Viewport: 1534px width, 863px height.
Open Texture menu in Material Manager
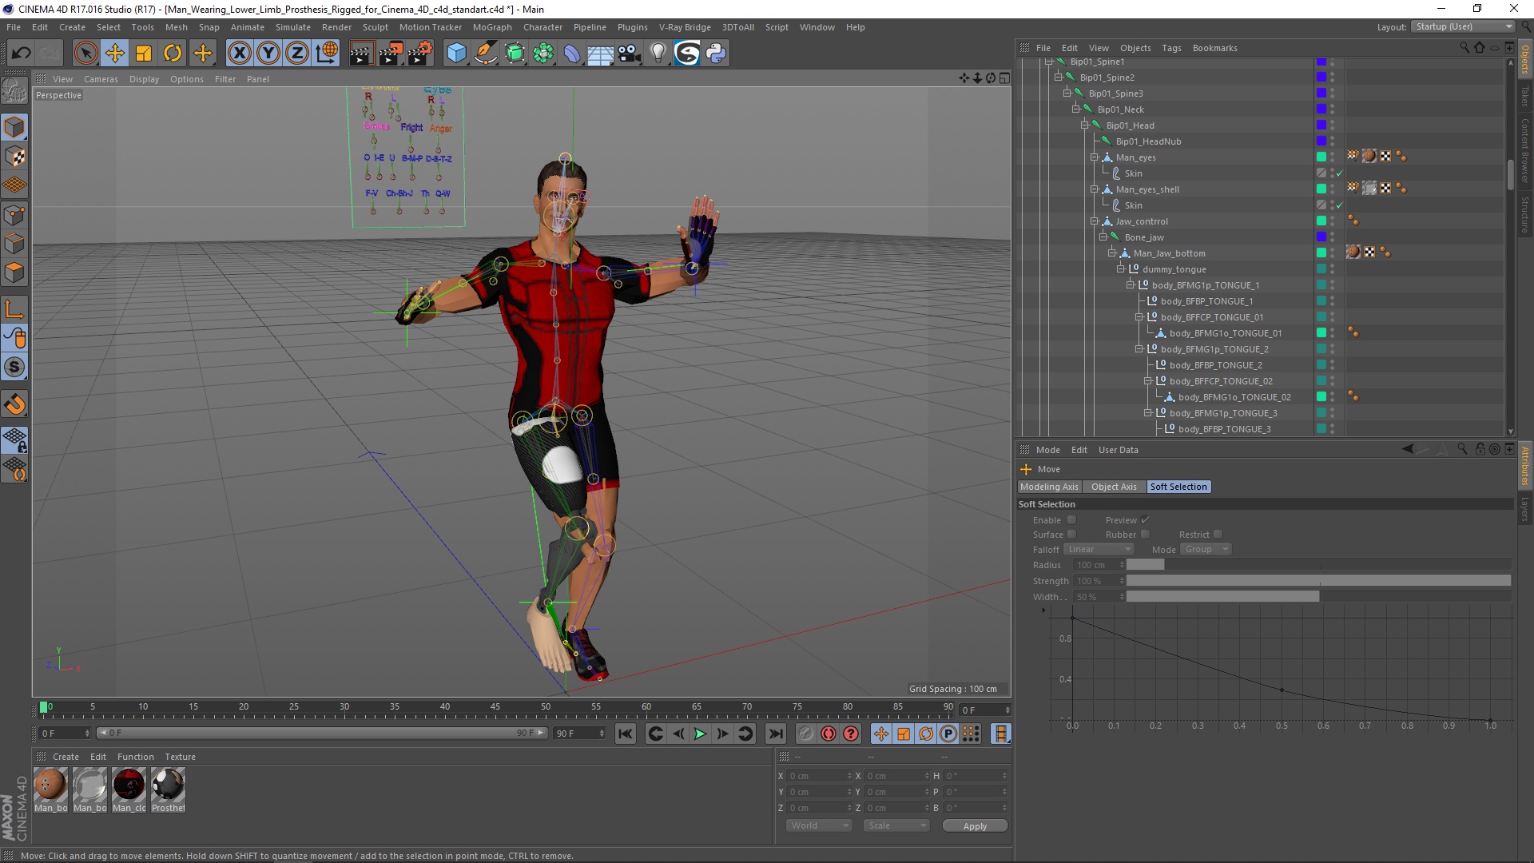180,757
